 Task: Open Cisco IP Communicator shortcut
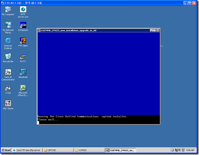coord(8,75)
